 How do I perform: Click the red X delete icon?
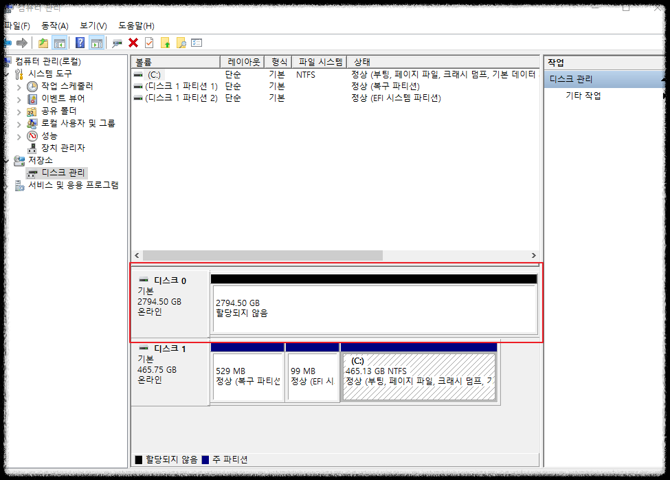pyautogui.click(x=133, y=43)
